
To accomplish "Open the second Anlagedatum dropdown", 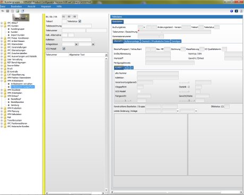I will point(93,44).
